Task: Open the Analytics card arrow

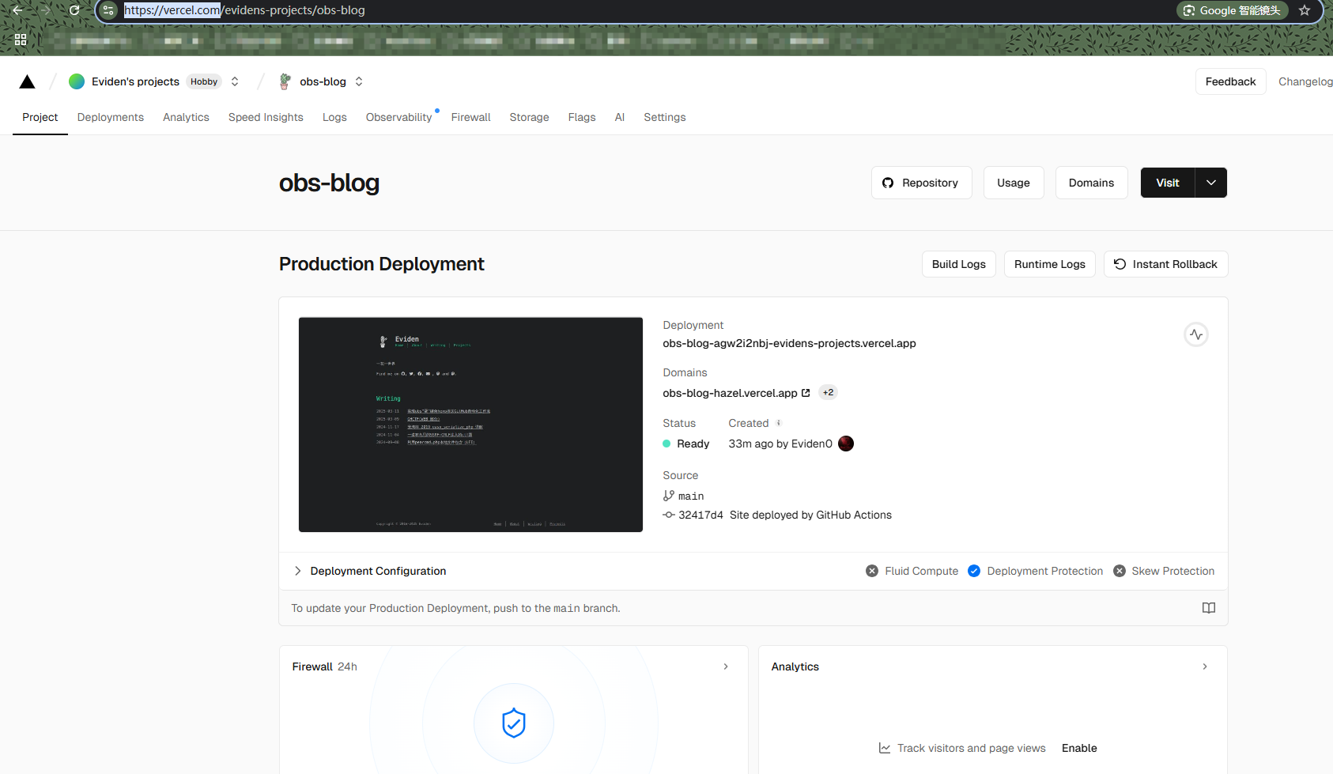Action: pos(1205,666)
